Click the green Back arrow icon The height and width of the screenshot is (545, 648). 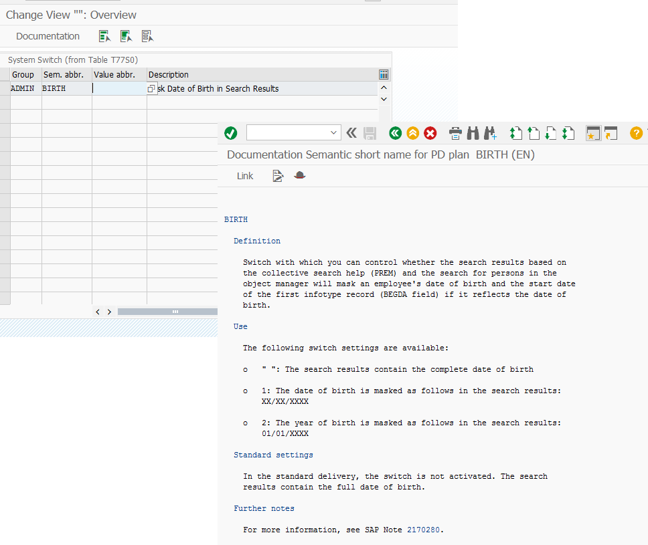[x=396, y=133]
